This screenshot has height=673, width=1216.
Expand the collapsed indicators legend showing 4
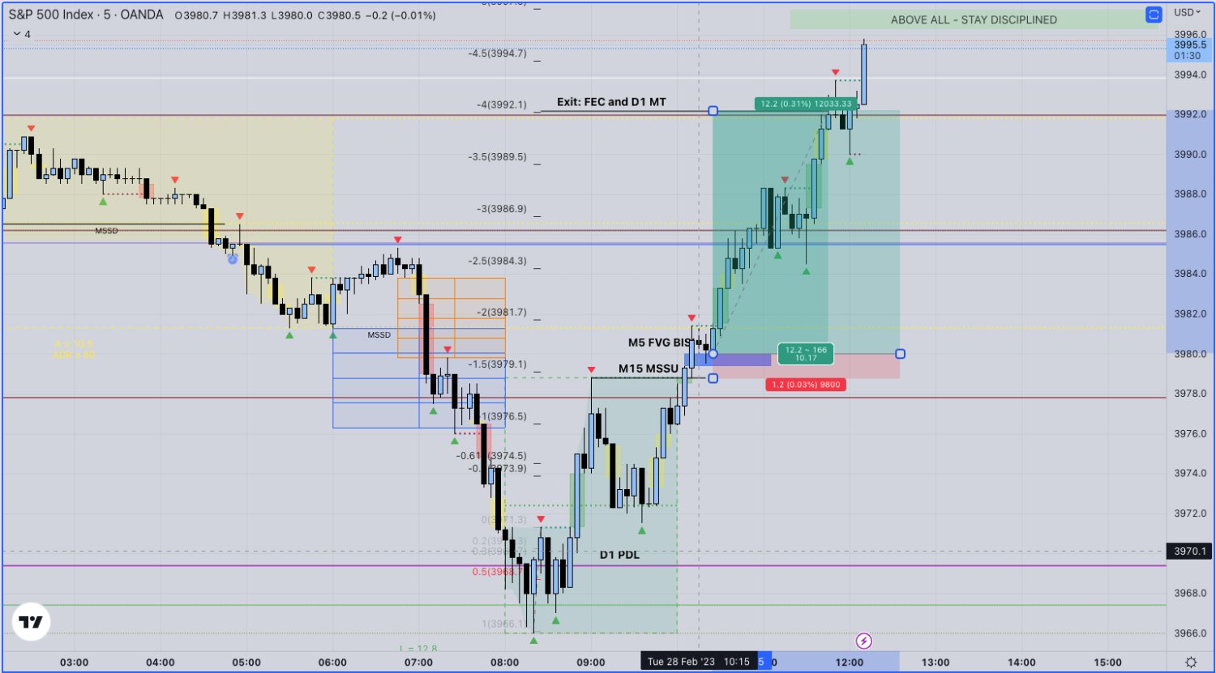22,34
